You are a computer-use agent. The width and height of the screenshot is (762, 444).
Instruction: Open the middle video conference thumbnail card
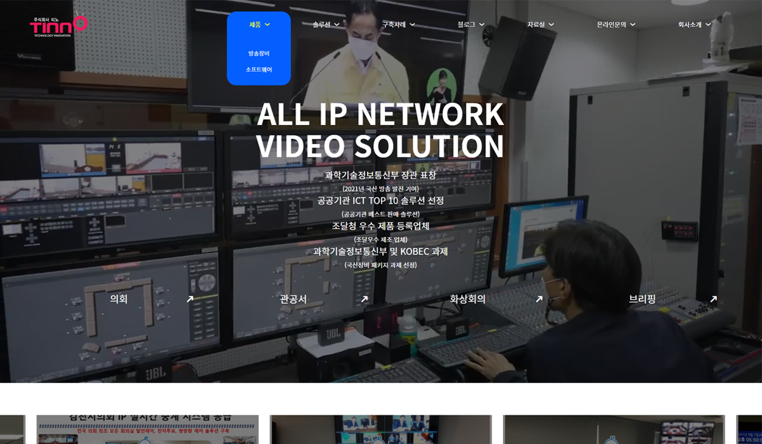click(x=380, y=429)
